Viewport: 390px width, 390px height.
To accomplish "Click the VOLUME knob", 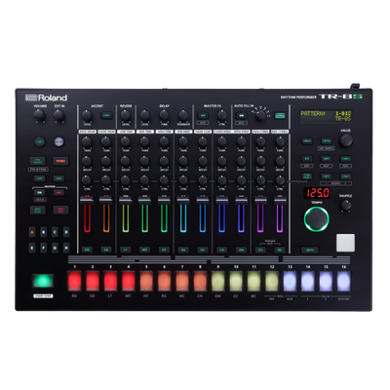I will point(40,115).
